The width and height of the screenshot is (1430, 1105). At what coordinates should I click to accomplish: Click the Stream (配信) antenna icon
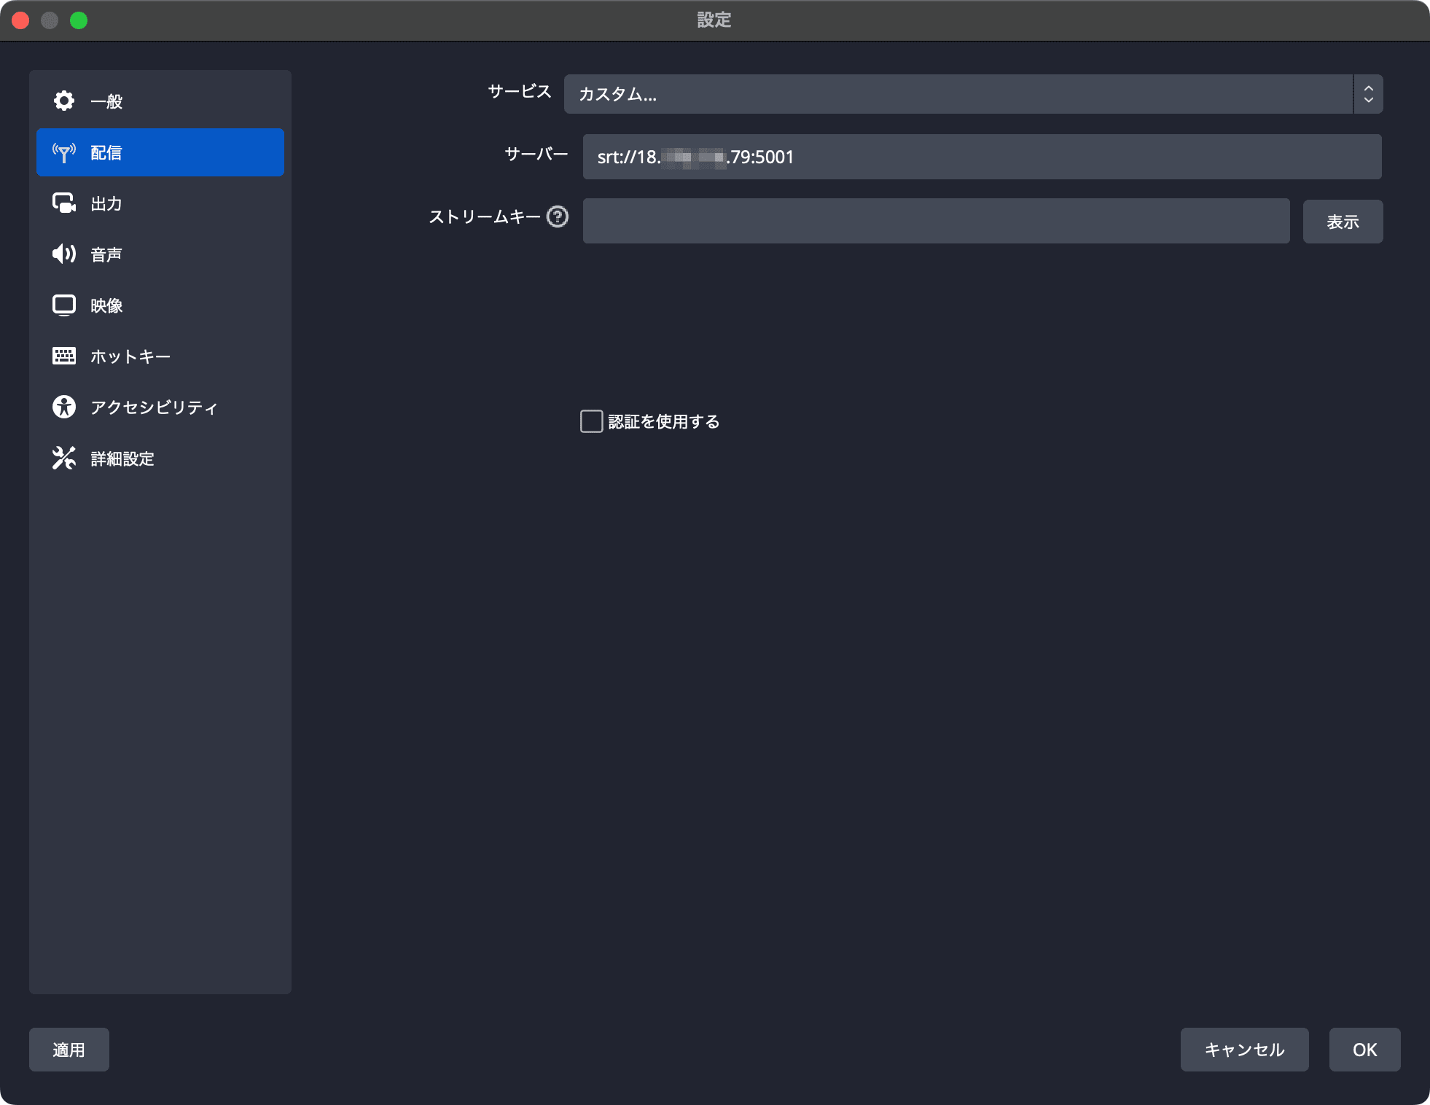click(x=64, y=152)
